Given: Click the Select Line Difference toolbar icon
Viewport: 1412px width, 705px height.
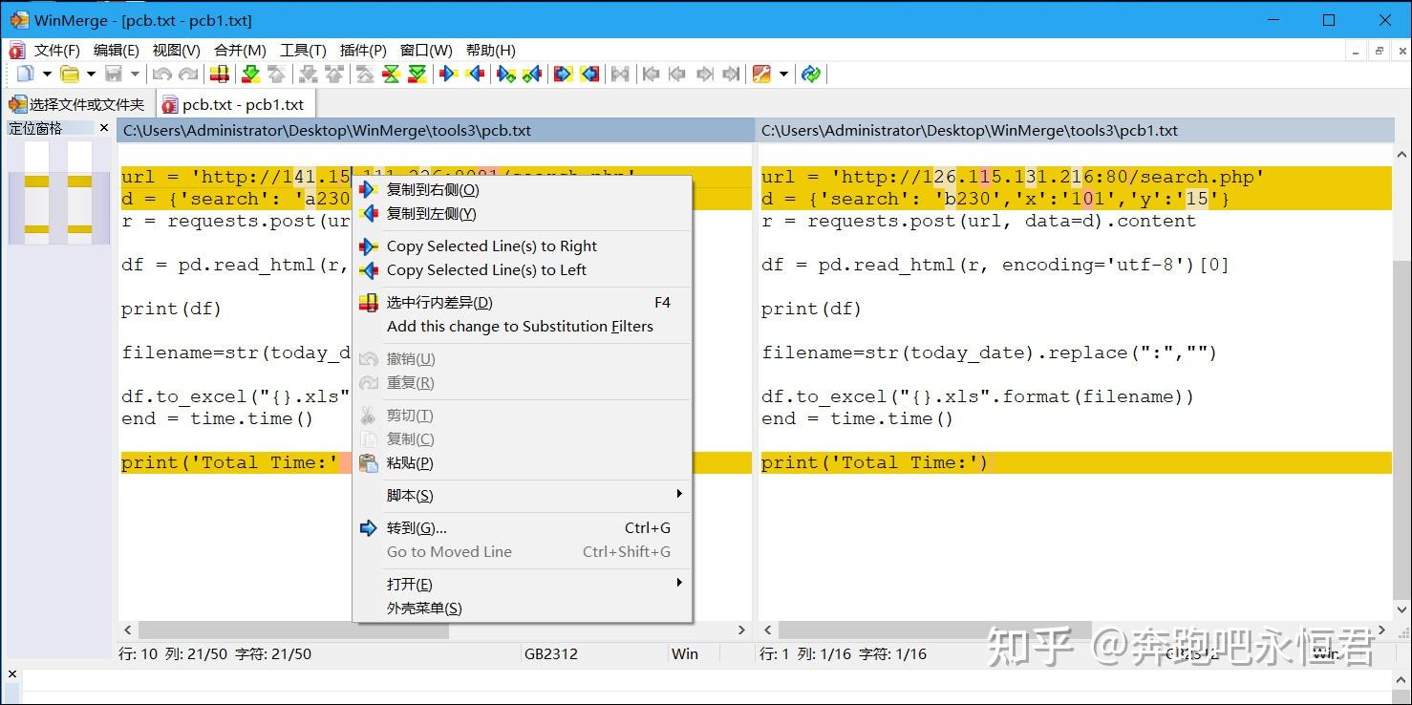Looking at the screenshot, I should pos(220,74).
